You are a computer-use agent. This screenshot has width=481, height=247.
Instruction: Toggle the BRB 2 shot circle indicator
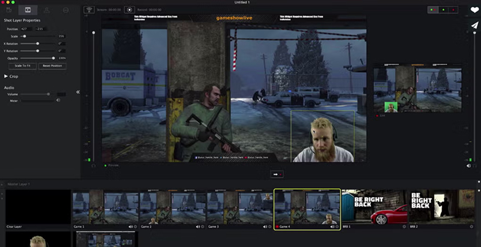(471, 227)
